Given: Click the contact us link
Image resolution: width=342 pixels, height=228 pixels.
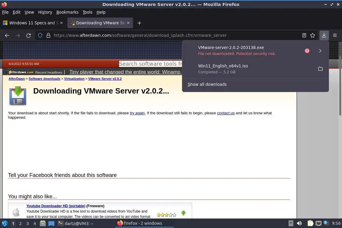Looking at the screenshot, I should [x=226, y=113].
